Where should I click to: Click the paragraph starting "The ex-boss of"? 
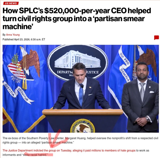tap(80, 140)
